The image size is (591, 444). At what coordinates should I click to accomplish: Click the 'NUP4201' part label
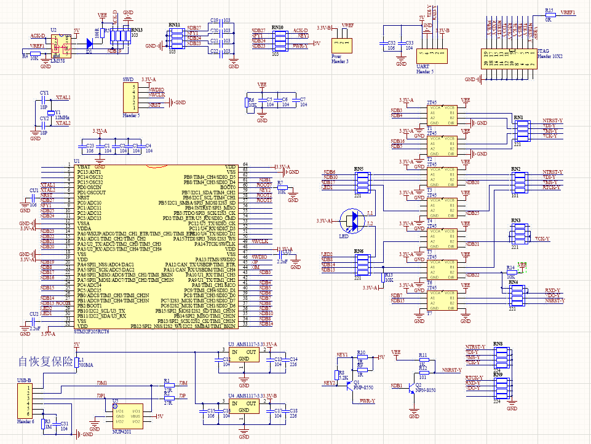(122, 432)
